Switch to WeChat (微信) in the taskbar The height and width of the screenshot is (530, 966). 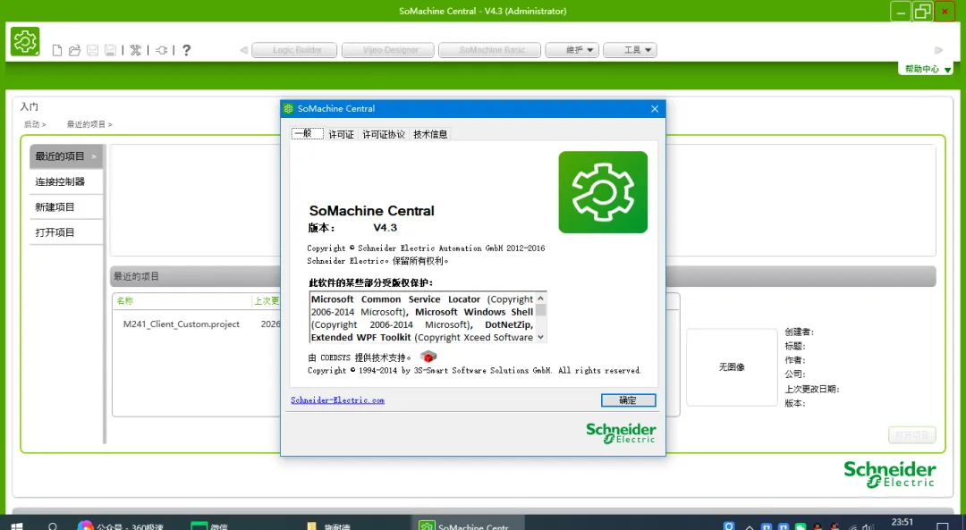pos(209,526)
